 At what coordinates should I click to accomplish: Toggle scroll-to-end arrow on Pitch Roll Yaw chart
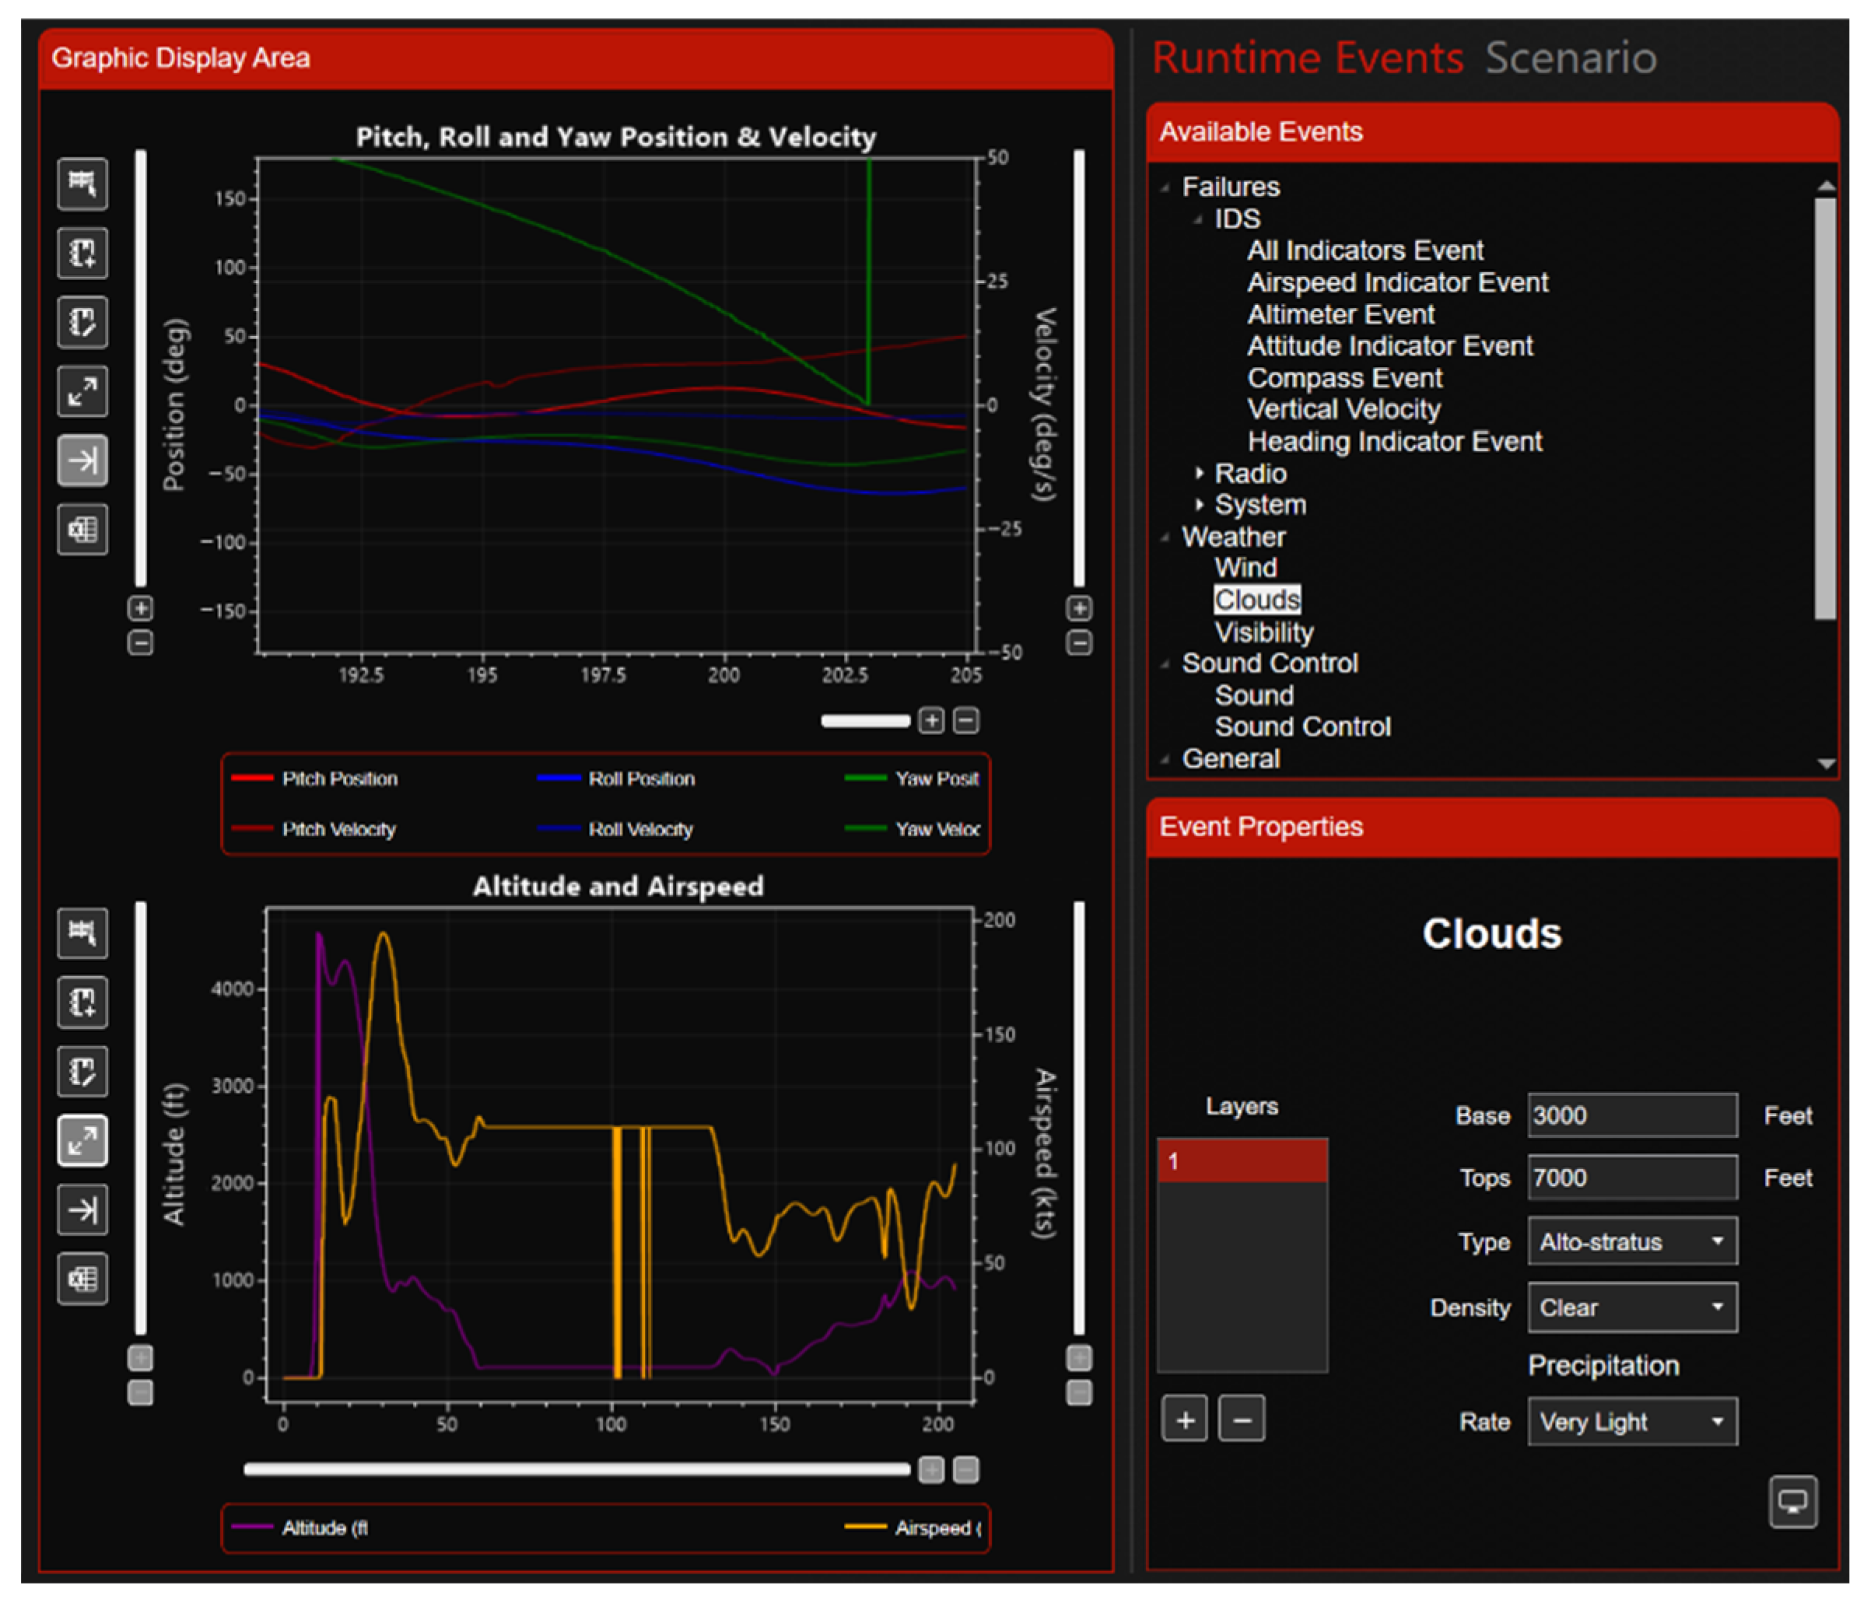tap(82, 460)
